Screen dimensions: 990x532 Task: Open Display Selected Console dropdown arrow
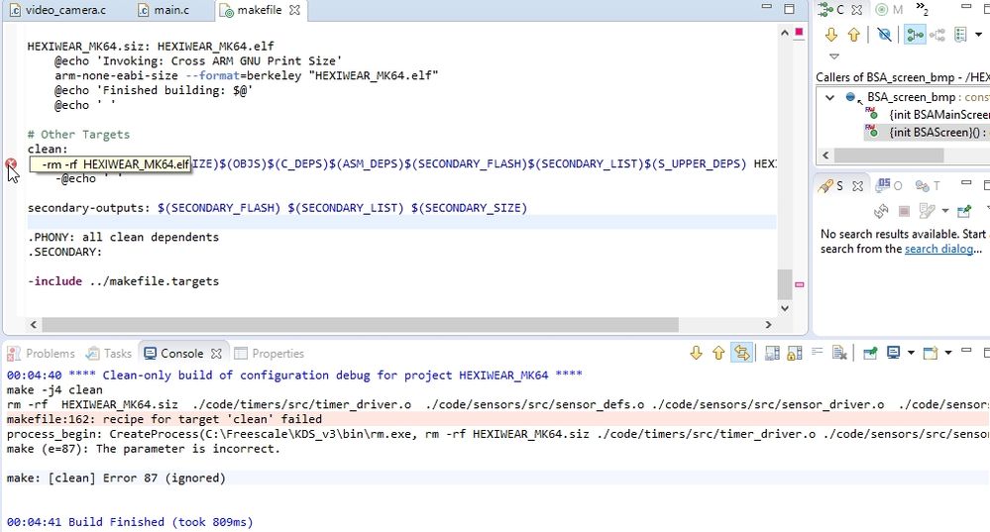[911, 353]
